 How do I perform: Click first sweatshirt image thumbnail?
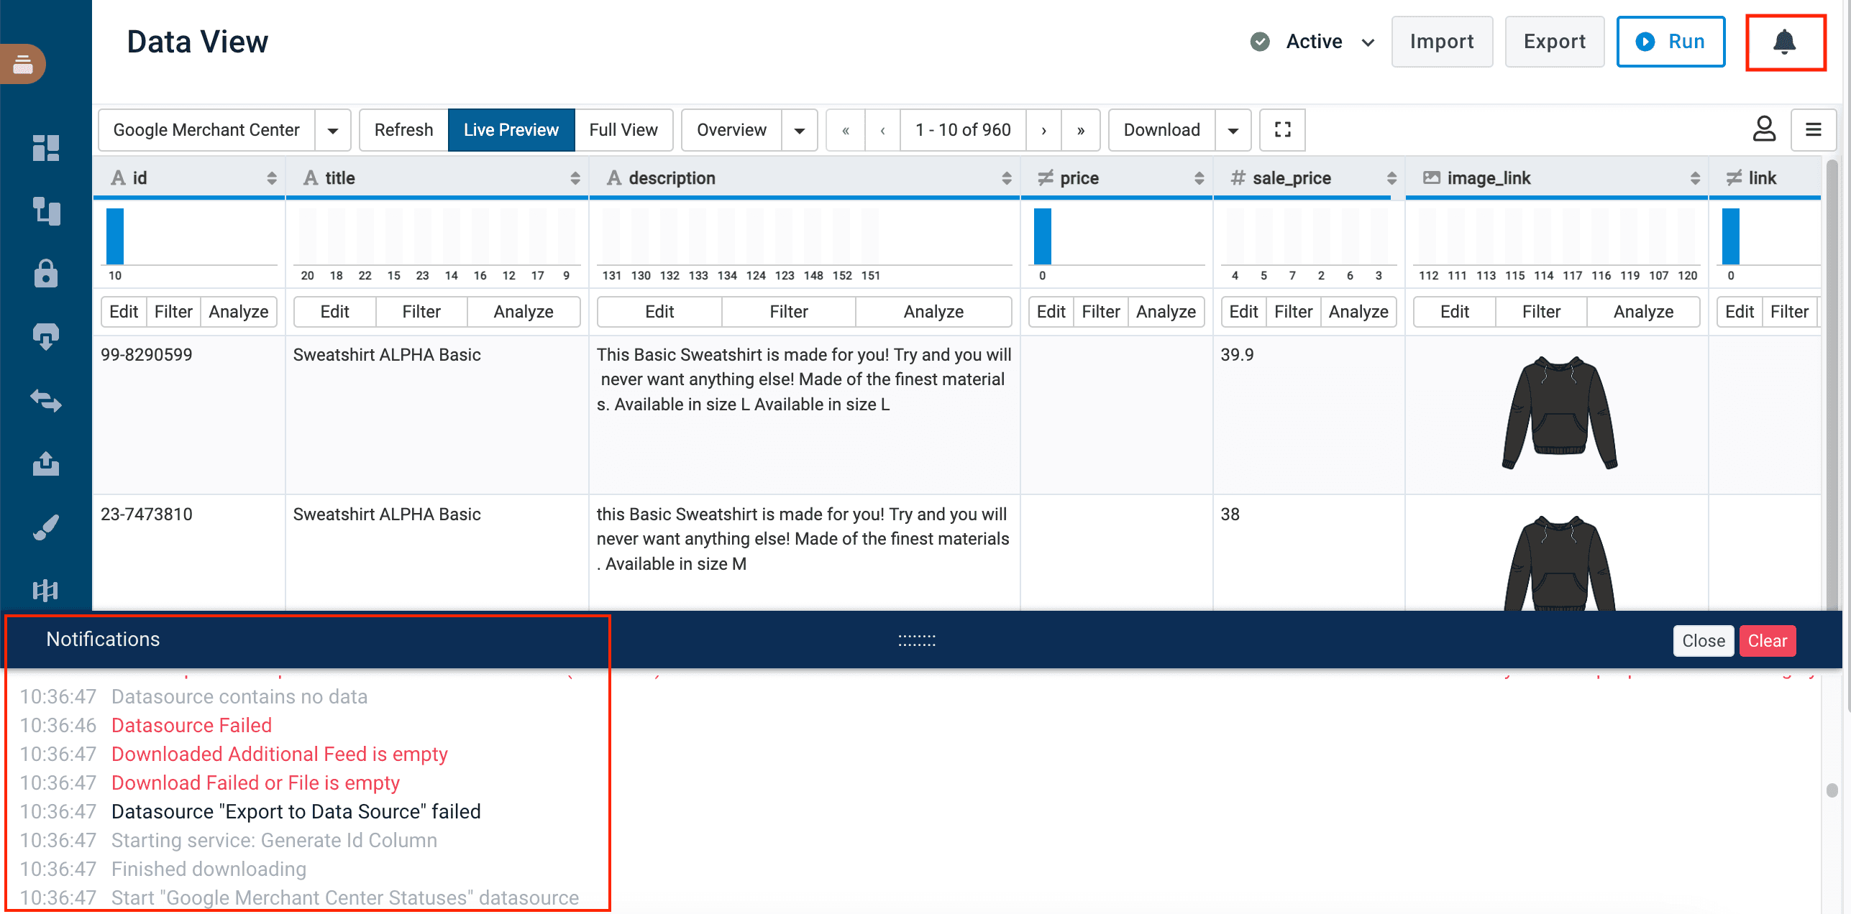pos(1559,414)
